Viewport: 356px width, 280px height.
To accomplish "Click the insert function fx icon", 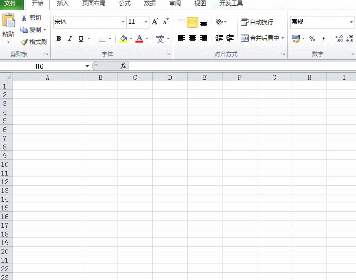I will point(123,66).
